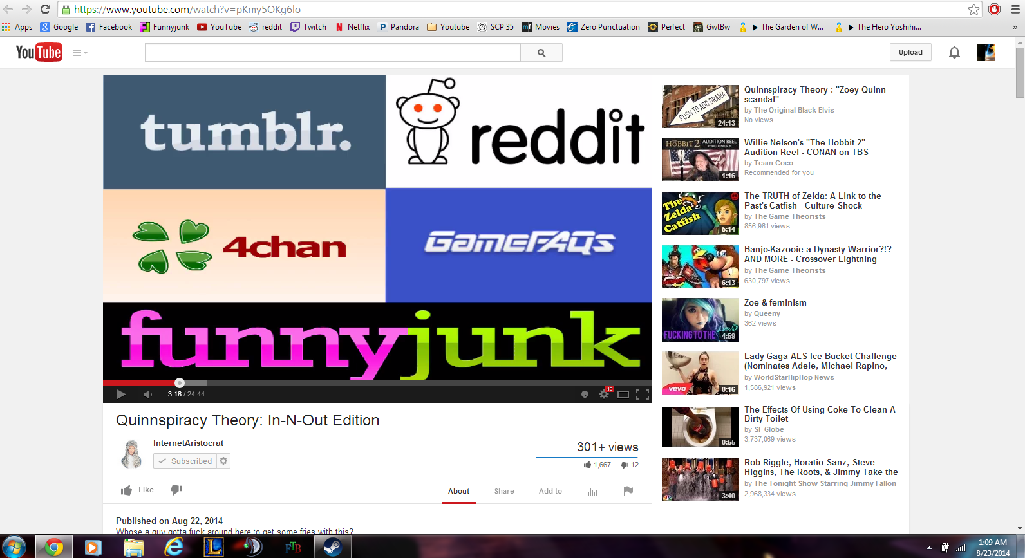Expand the Youtube bookmarks folder
Viewport: 1025px width, 558px height.
coord(448,27)
